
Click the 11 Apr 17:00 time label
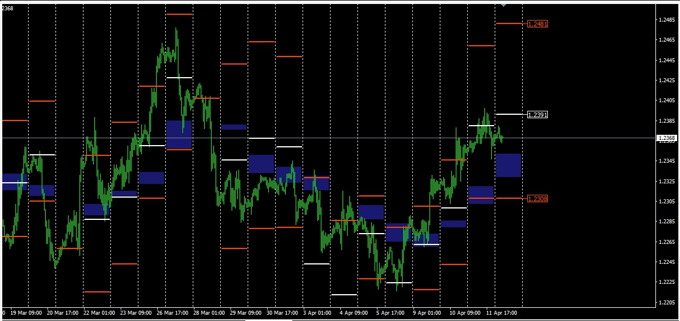point(503,313)
